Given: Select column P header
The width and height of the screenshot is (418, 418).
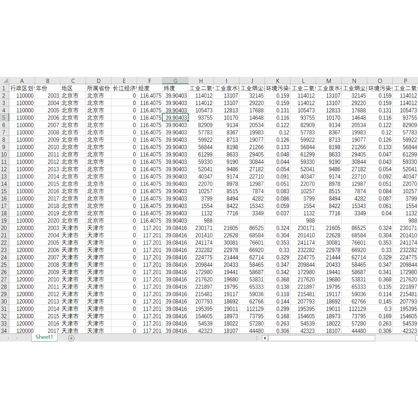Looking at the screenshot, I should (405, 81).
